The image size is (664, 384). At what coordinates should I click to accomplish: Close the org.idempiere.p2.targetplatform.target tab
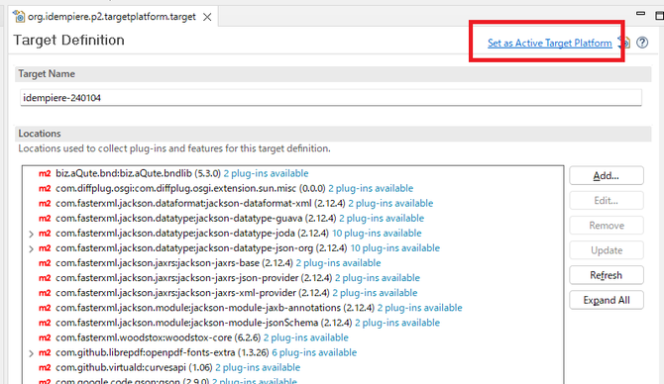[207, 17]
